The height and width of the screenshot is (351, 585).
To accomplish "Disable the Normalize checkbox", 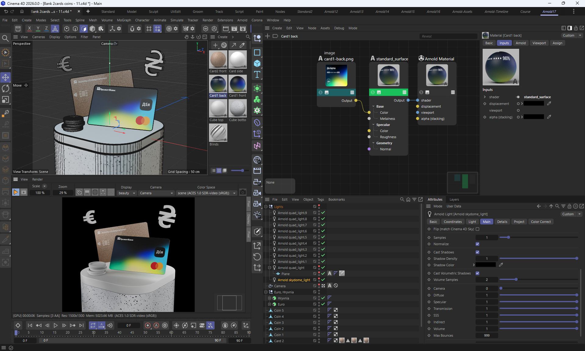I will 477,244.
